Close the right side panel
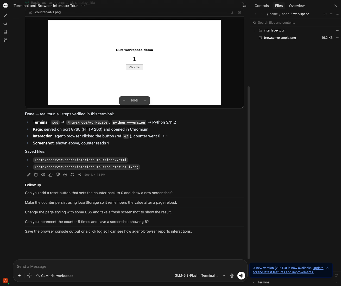The height and width of the screenshot is (286, 341). point(336,6)
